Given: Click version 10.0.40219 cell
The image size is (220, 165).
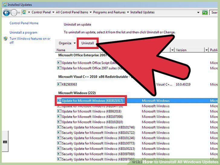Looking at the screenshot, I should pos(183,85).
